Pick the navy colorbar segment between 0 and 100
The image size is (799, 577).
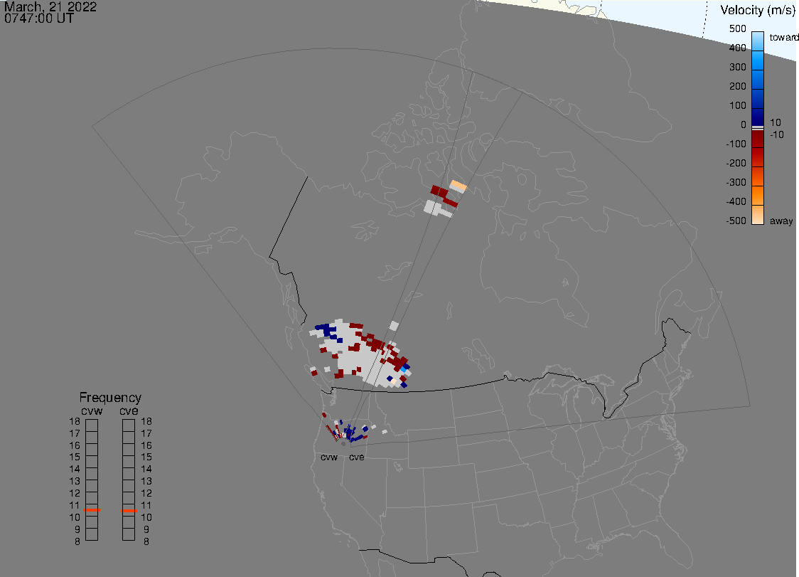758,116
